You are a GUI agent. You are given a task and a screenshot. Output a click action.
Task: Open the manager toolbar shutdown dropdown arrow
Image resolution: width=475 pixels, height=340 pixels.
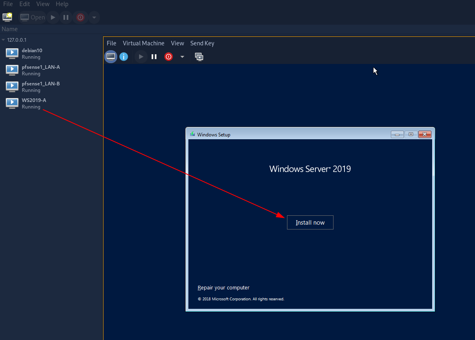pyautogui.click(x=94, y=17)
